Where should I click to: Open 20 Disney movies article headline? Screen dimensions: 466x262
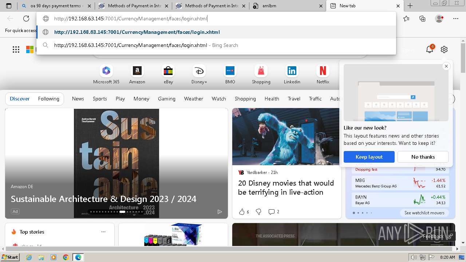(286, 188)
